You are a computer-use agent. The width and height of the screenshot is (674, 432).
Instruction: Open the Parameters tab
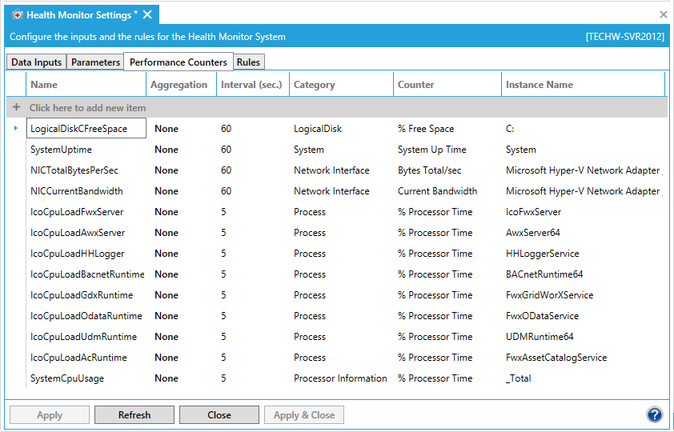95,62
